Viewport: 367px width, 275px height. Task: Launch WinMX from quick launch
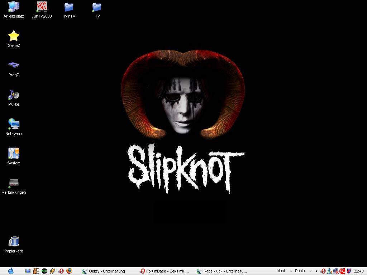(x=44, y=271)
